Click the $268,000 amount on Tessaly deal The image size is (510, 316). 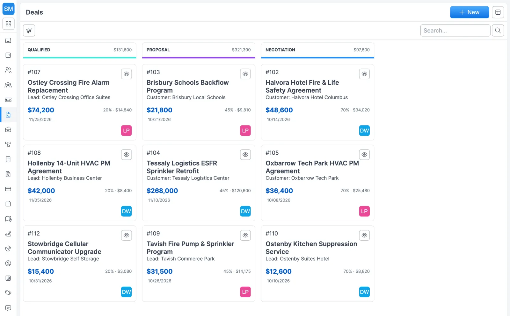click(162, 191)
